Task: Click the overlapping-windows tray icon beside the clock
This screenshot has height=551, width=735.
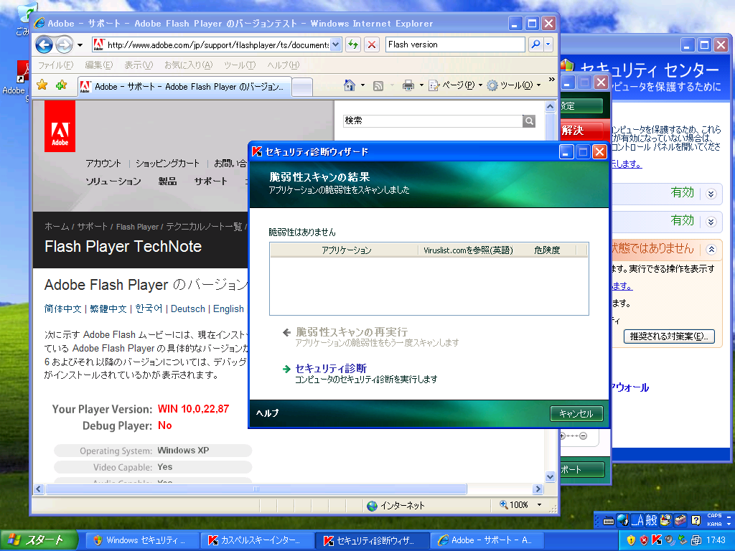Action: pos(696,540)
